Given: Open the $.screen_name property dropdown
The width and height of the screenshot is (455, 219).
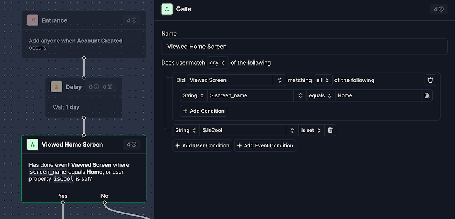Looking at the screenshot, I should click(256, 95).
